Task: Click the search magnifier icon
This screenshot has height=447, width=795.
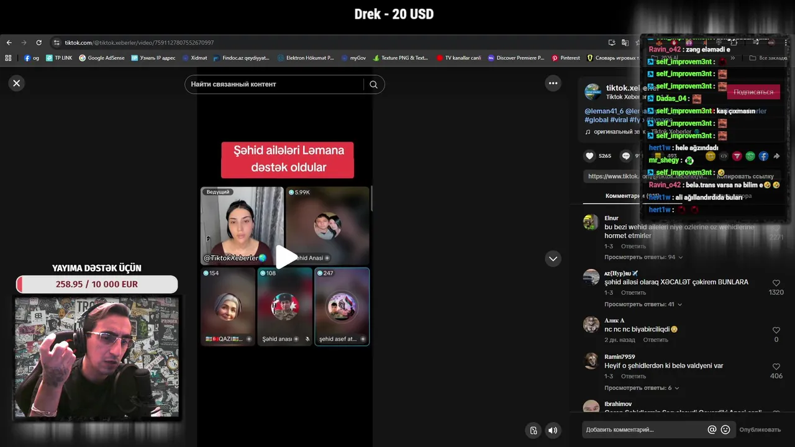Action: (x=373, y=84)
